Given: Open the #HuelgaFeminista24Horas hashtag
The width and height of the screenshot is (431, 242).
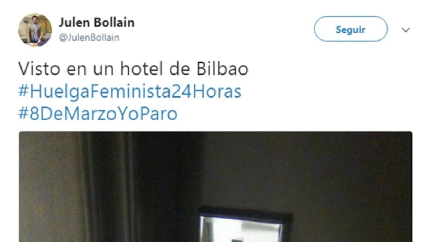Looking at the screenshot, I should (x=130, y=91).
